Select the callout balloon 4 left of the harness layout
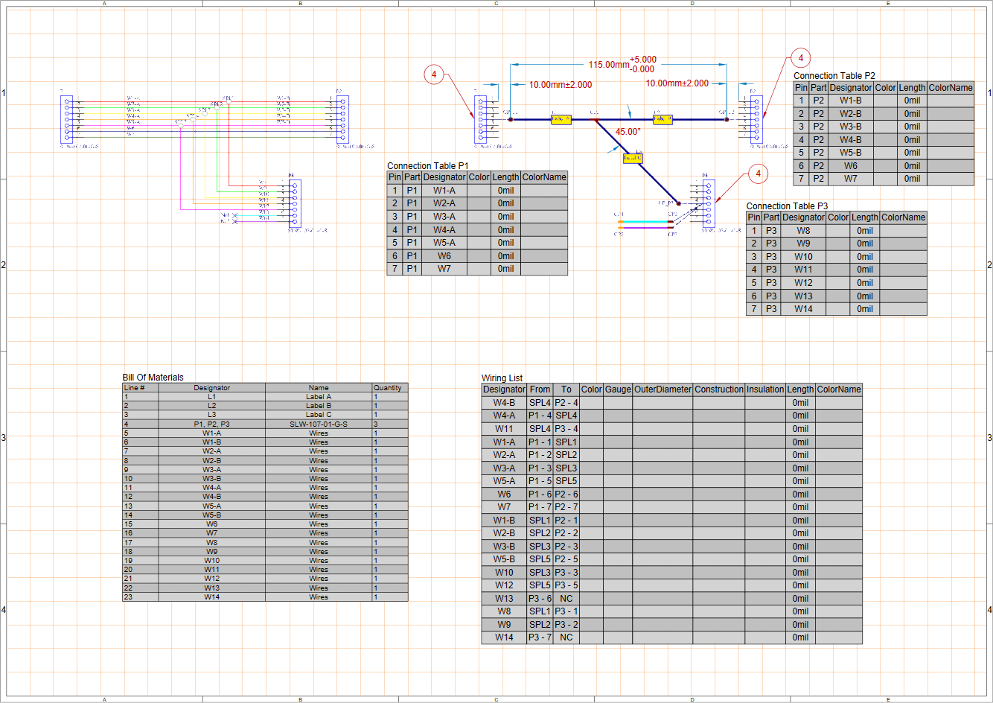 [433, 74]
